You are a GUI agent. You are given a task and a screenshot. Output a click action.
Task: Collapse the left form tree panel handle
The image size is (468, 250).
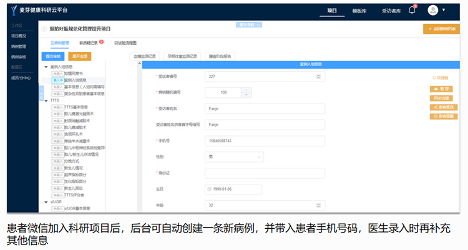pyautogui.click(x=41, y=93)
